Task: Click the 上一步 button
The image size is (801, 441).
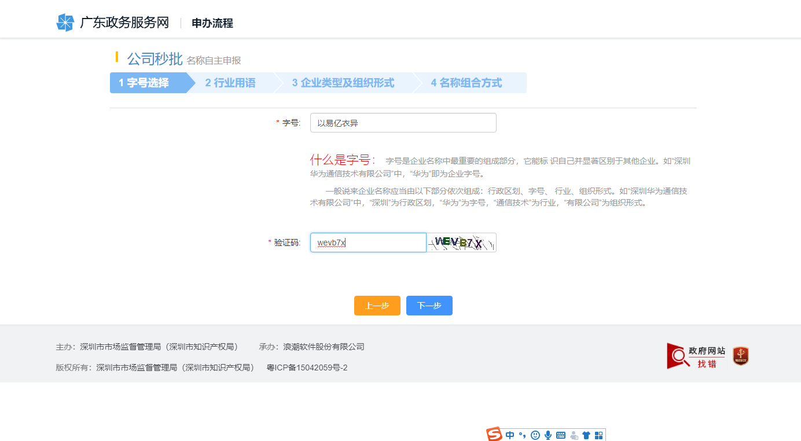Action: [377, 306]
